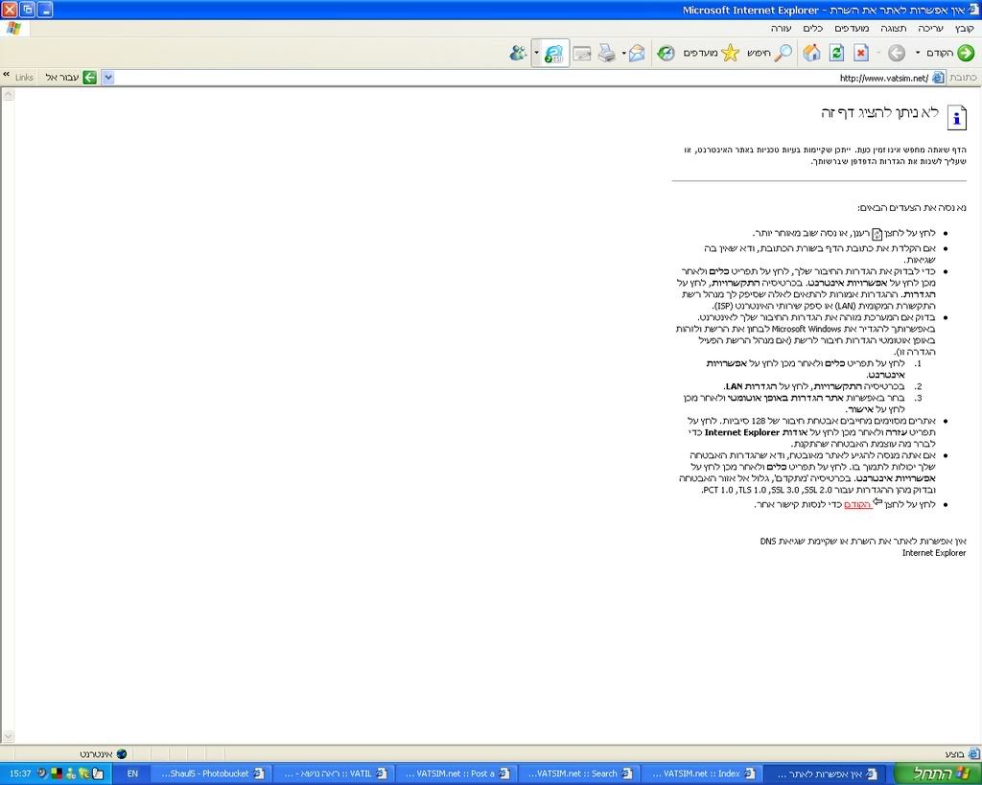
Task: Click the Print icon in toolbar
Action: (x=606, y=54)
